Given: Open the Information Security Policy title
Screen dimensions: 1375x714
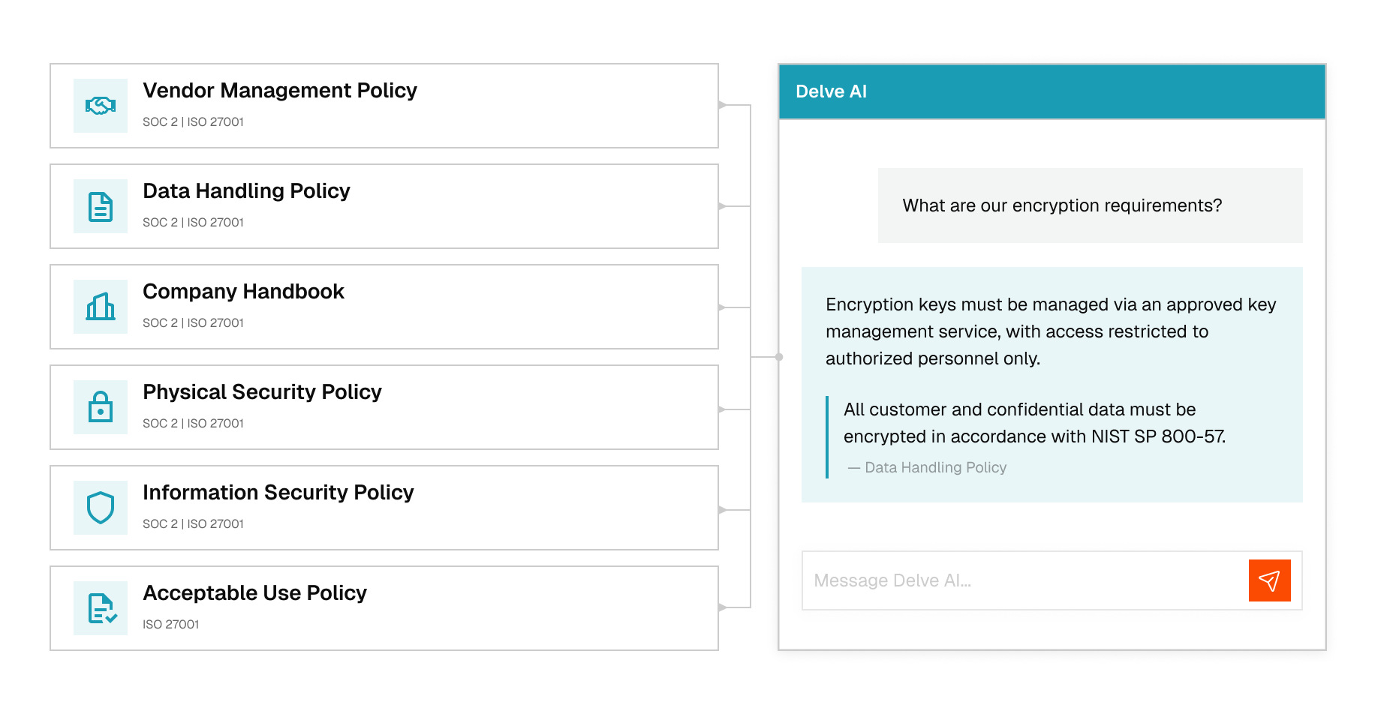Looking at the screenshot, I should (x=278, y=493).
